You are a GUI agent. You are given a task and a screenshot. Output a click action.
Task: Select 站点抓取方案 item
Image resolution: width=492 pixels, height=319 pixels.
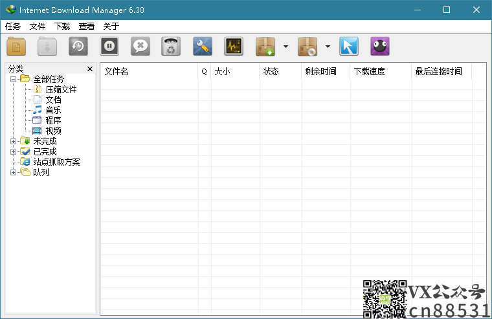click(56, 162)
